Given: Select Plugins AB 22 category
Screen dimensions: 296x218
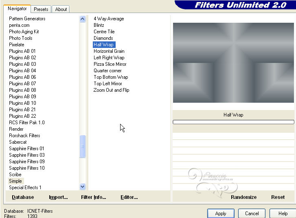Looking at the screenshot, I should (22, 116).
